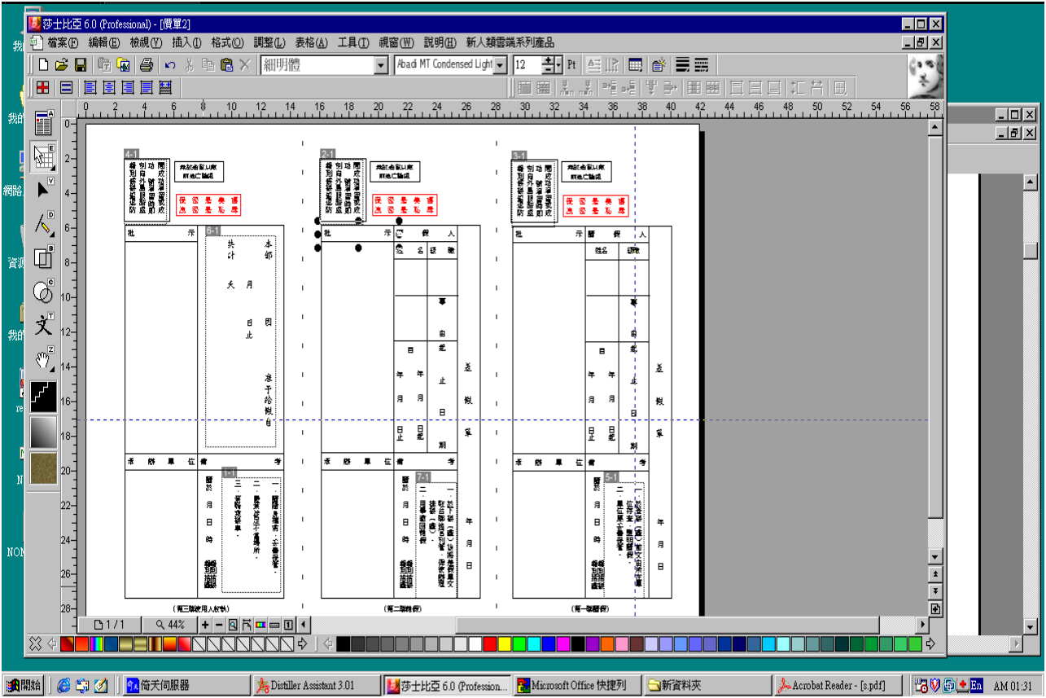Open the 檔案(F) menu
The height and width of the screenshot is (698, 1046).
coord(63,42)
